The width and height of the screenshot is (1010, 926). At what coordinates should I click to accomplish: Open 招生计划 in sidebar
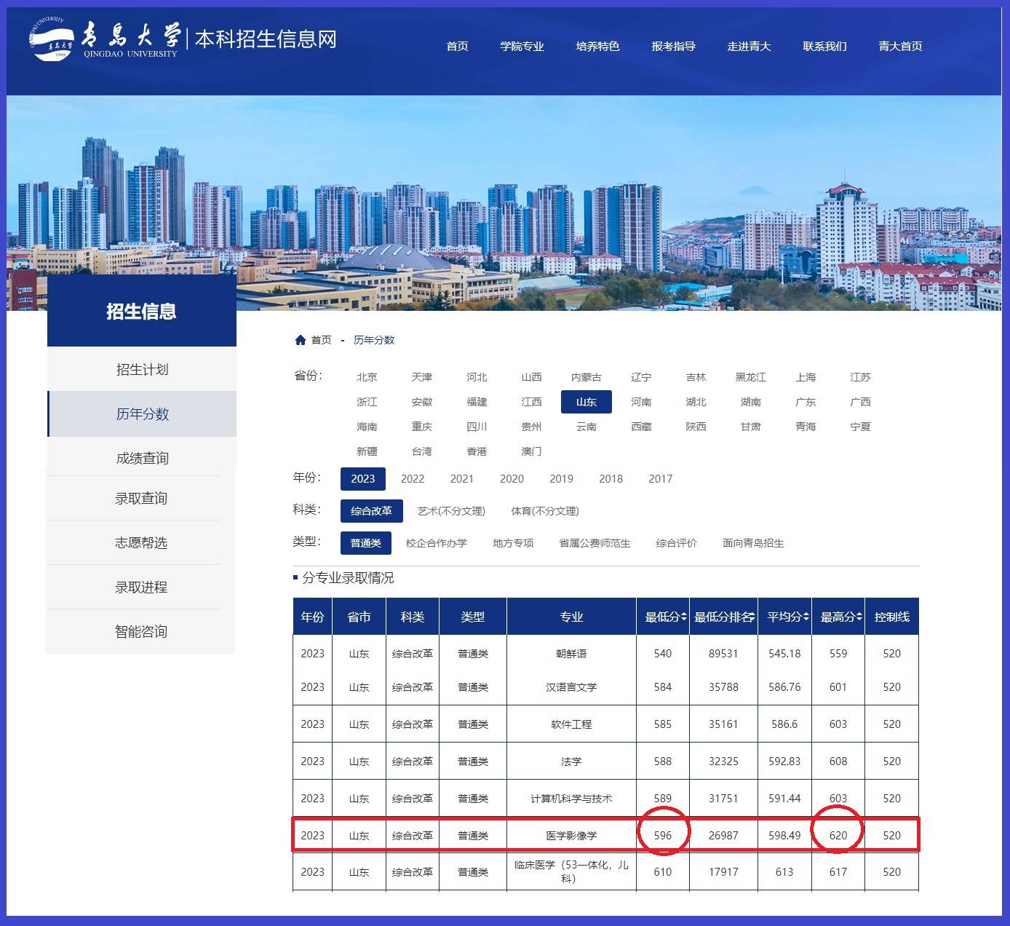[142, 370]
